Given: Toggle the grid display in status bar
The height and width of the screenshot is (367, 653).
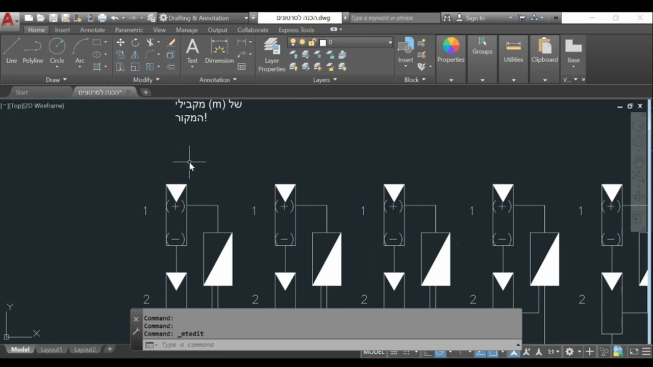Looking at the screenshot, I should (394, 352).
